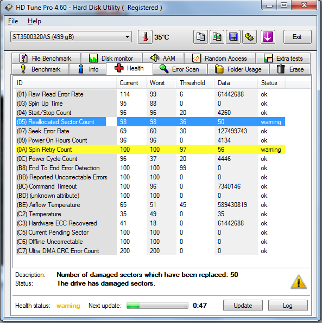Image resolution: width=322 pixels, height=323 pixels.
Task: Select the Current Pending Sector row
Action: tap(150, 232)
